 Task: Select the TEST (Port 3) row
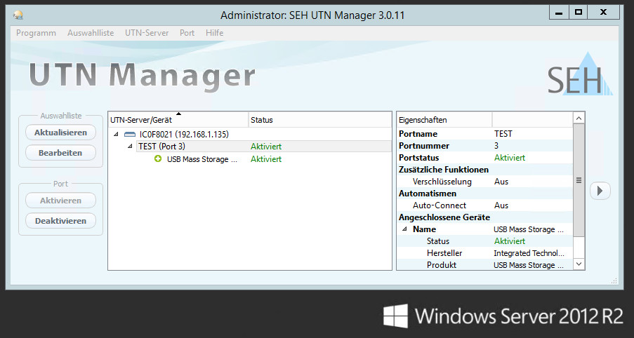(x=250, y=146)
